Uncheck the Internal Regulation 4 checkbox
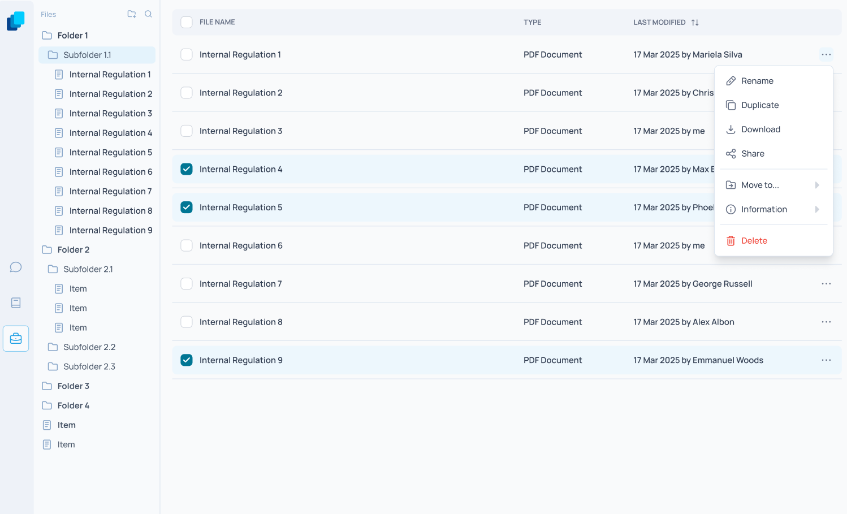Viewport: 847px width, 514px height. click(x=187, y=169)
